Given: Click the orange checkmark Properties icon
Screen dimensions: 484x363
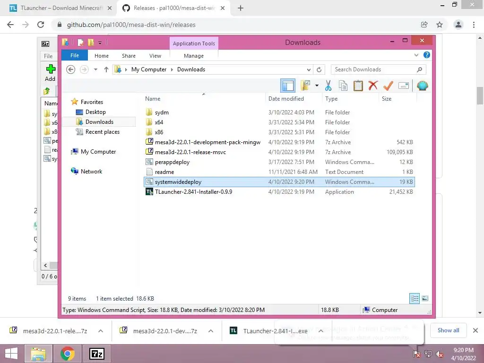Looking at the screenshot, I should pyautogui.click(x=388, y=86).
